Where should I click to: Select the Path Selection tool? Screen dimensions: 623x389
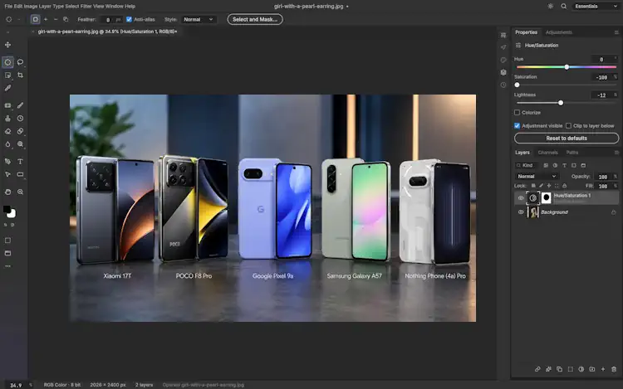(7, 174)
